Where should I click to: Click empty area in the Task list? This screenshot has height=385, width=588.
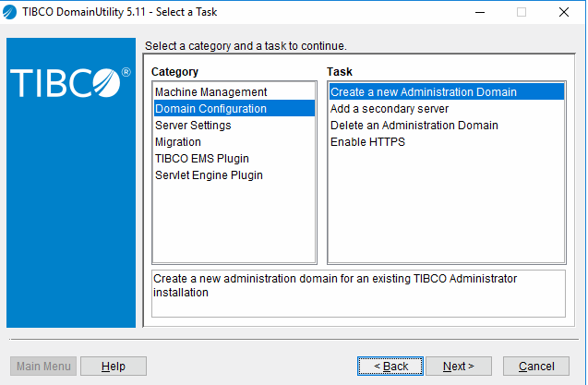445,212
